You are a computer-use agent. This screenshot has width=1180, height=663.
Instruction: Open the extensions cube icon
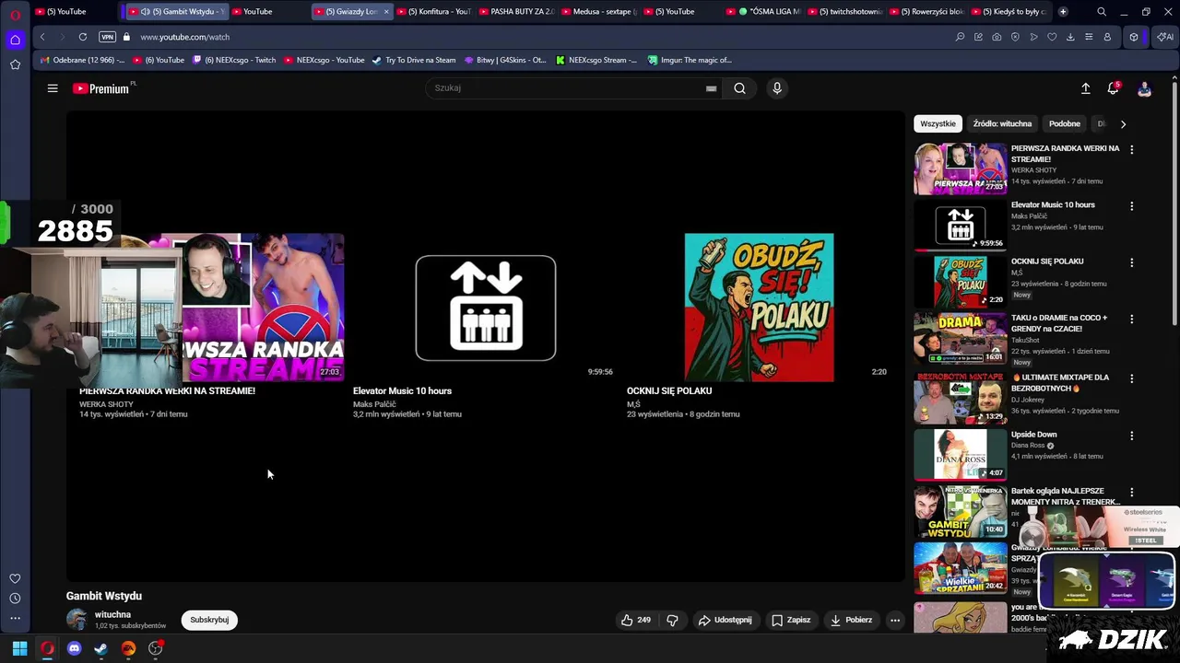click(x=1134, y=37)
